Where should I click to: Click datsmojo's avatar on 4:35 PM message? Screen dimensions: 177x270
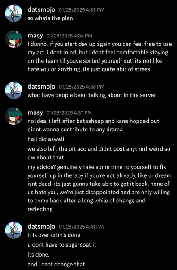coord(14,13)
